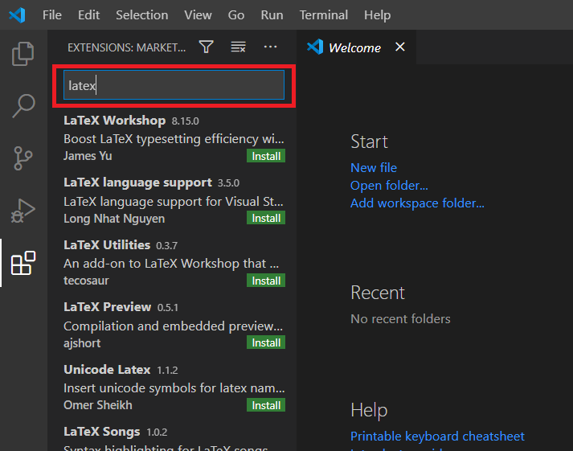Open the File menu
Viewport: 573px width, 451px height.
pos(52,15)
